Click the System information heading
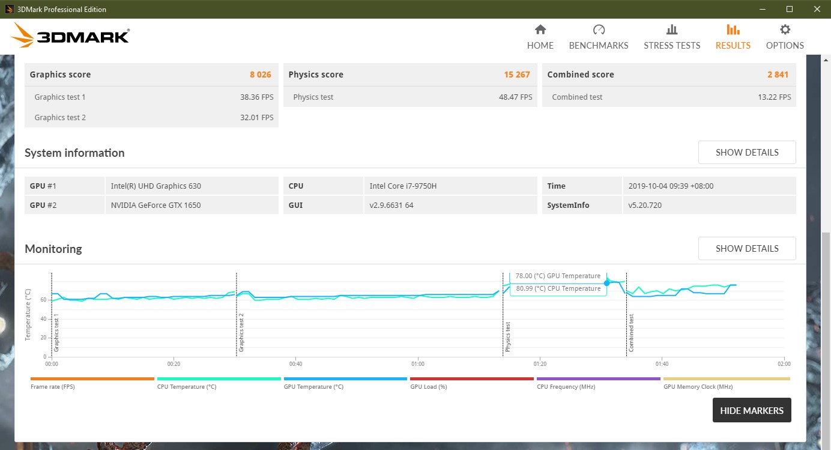 [74, 153]
